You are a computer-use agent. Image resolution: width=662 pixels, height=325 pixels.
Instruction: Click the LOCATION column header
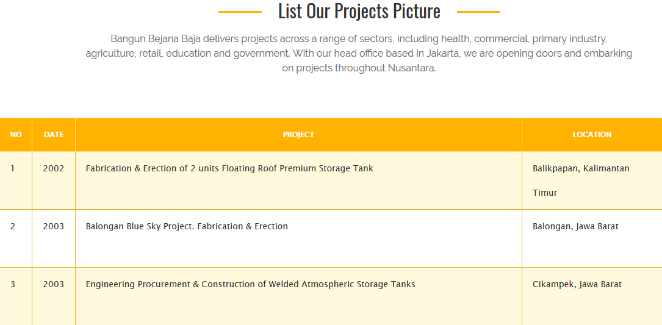pos(592,135)
